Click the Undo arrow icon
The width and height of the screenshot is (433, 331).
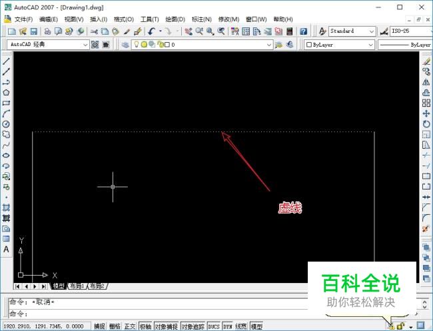(x=151, y=31)
